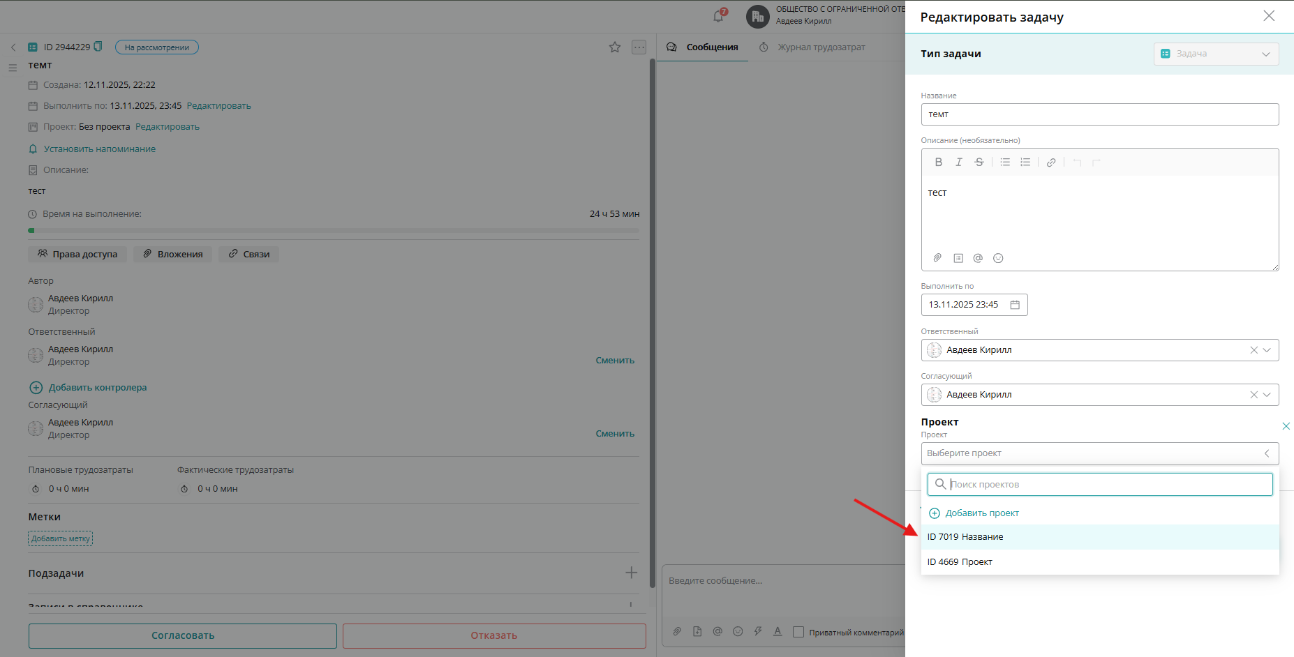
Task: Click the message input box
Action: [783, 591]
